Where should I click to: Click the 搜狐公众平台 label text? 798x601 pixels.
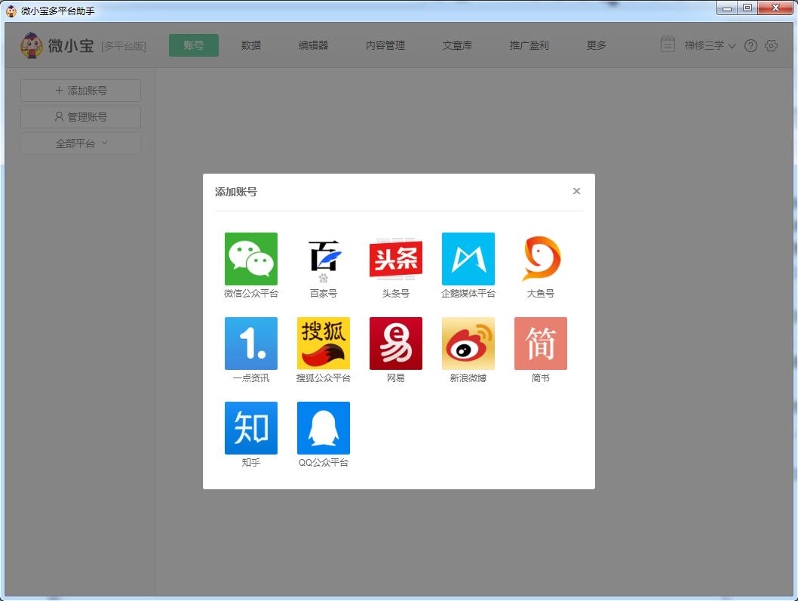click(x=323, y=378)
